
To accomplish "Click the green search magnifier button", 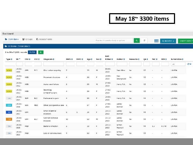I will click(137, 41).
